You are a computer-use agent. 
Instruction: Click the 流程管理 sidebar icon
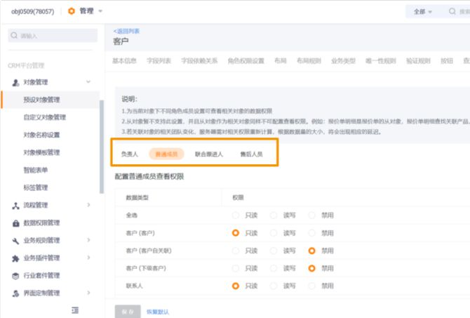pos(16,205)
